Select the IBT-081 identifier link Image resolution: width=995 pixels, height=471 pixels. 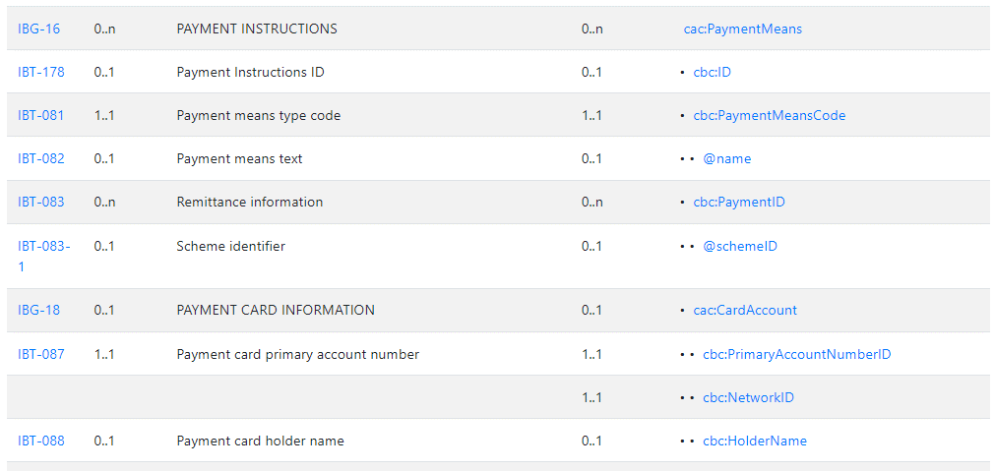point(40,115)
